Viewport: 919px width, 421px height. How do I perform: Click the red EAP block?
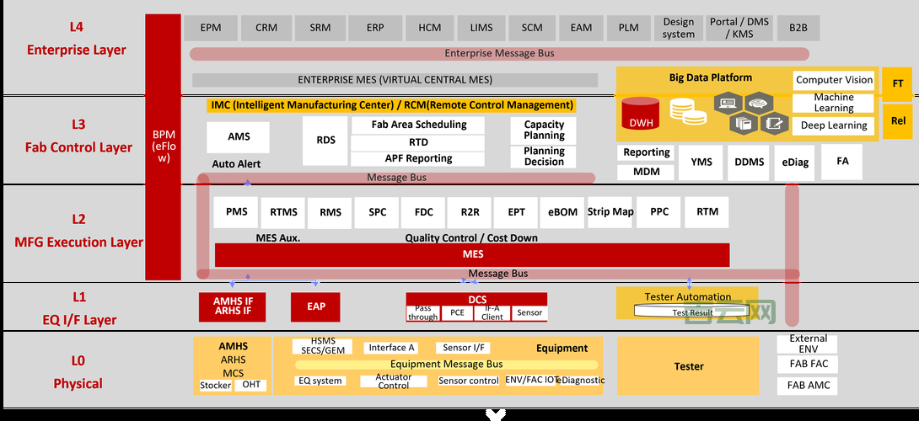[317, 307]
